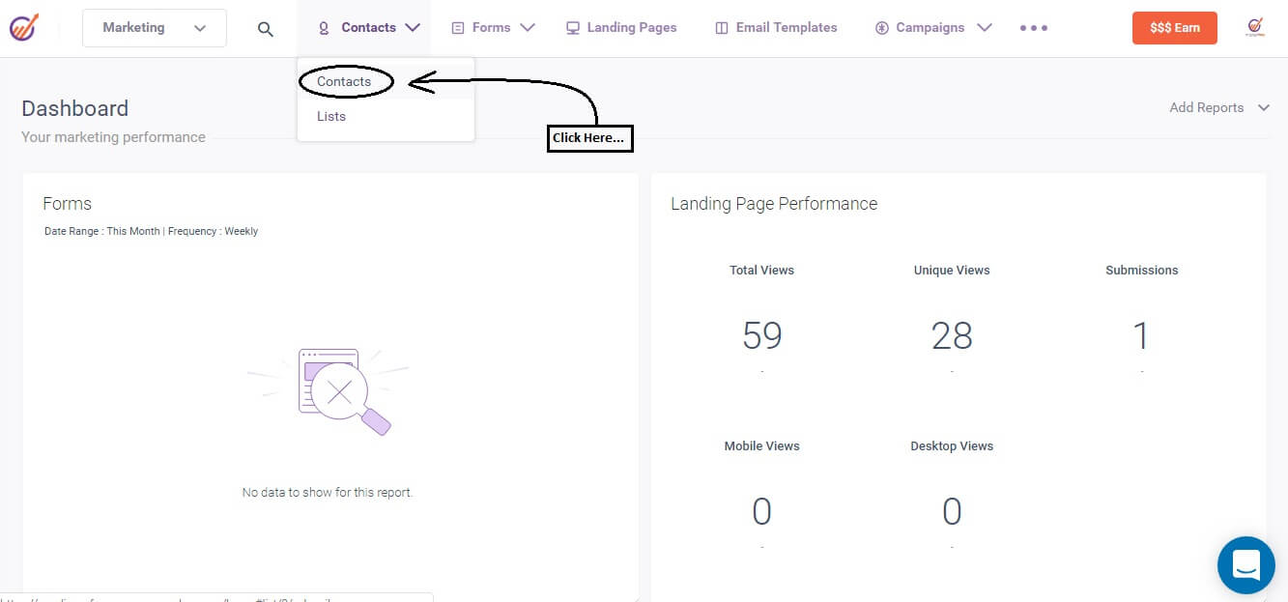Viewport: 1288px width, 602px height.
Task: Open the Marketing workspace dropdown
Action: point(154,27)
